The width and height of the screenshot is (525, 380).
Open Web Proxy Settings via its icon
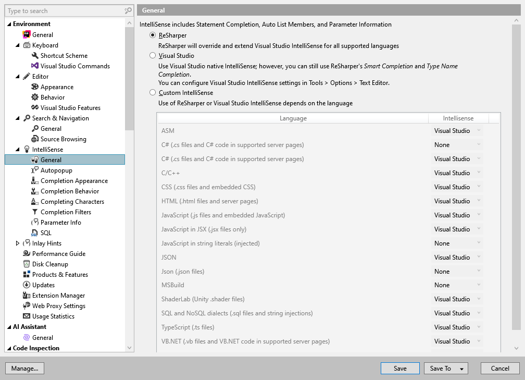27,305
